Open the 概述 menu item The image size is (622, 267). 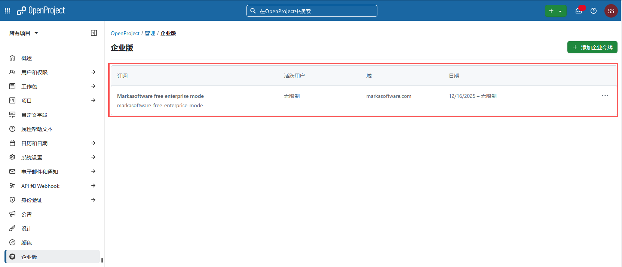(52, 58)
